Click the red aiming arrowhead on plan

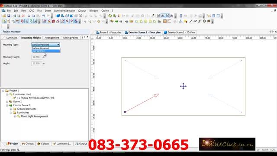[x=157, y=95]
